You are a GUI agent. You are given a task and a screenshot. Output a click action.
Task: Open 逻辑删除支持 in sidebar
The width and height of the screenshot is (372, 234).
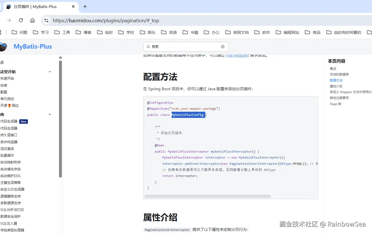coord(11,196)
